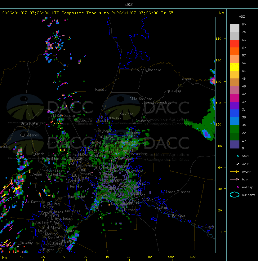This screenshot has width=258, height=261.
Task: Click the magenta eb+bip arrow in legend
Action: pos(234,187)
